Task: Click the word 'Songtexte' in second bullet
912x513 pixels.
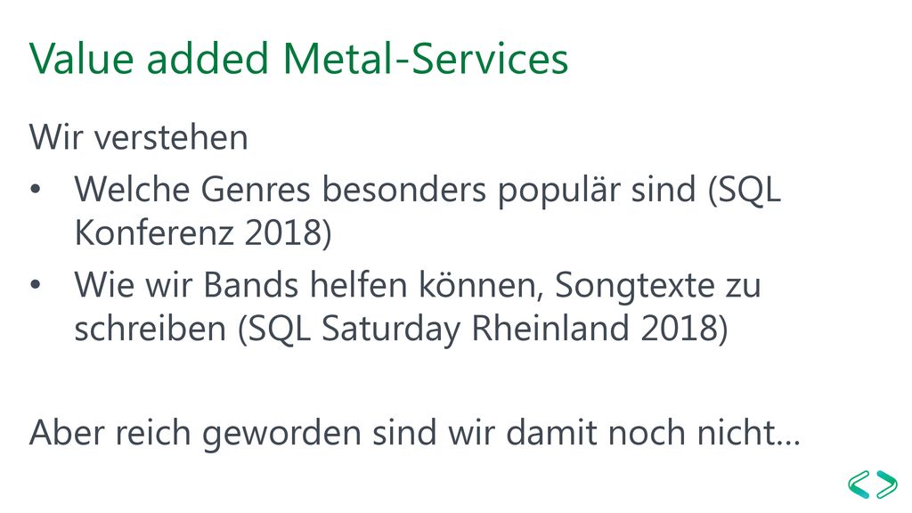Action: [634, 287]
